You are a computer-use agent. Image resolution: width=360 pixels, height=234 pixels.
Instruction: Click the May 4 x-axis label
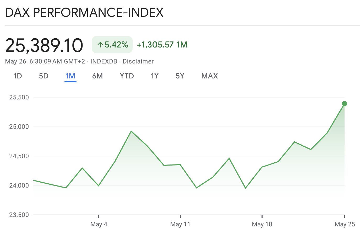pos(99,224)
